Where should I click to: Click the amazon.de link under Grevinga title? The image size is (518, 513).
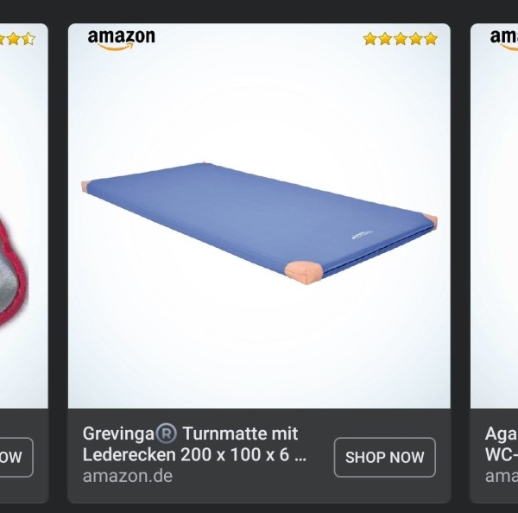(x=128, y=476)
